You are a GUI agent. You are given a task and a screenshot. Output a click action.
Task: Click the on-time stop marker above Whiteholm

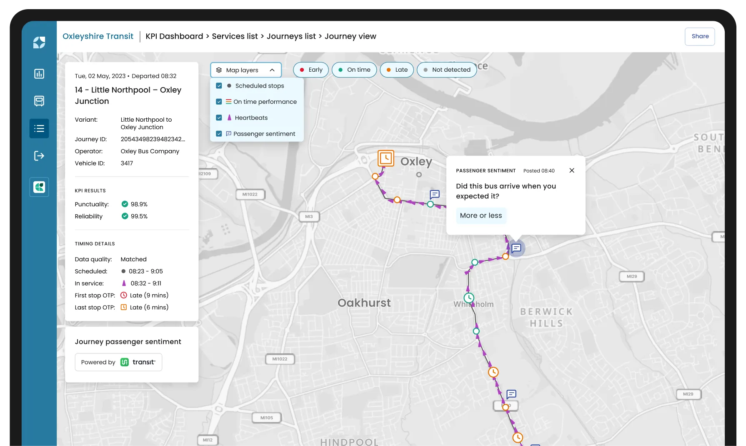[475, 263]
